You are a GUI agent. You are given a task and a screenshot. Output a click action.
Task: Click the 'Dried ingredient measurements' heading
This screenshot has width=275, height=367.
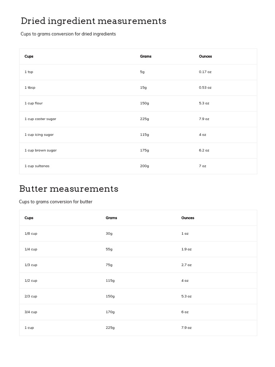[93, 21]
